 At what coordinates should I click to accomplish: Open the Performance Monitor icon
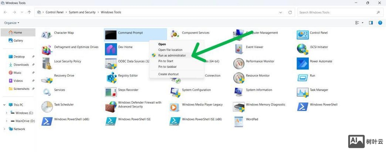coord(239,63)
